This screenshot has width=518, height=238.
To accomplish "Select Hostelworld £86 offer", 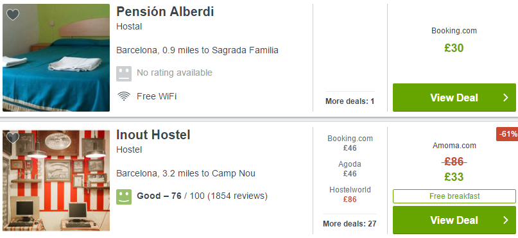I will [x=350, y=194].
